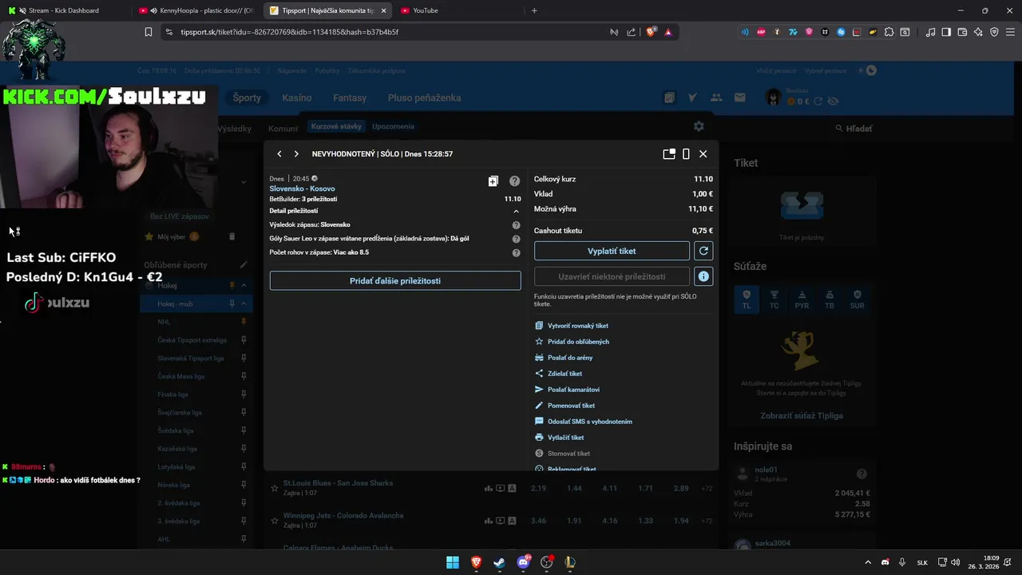Switch the ticket dialog to mobile view

(x=686, y=154)
